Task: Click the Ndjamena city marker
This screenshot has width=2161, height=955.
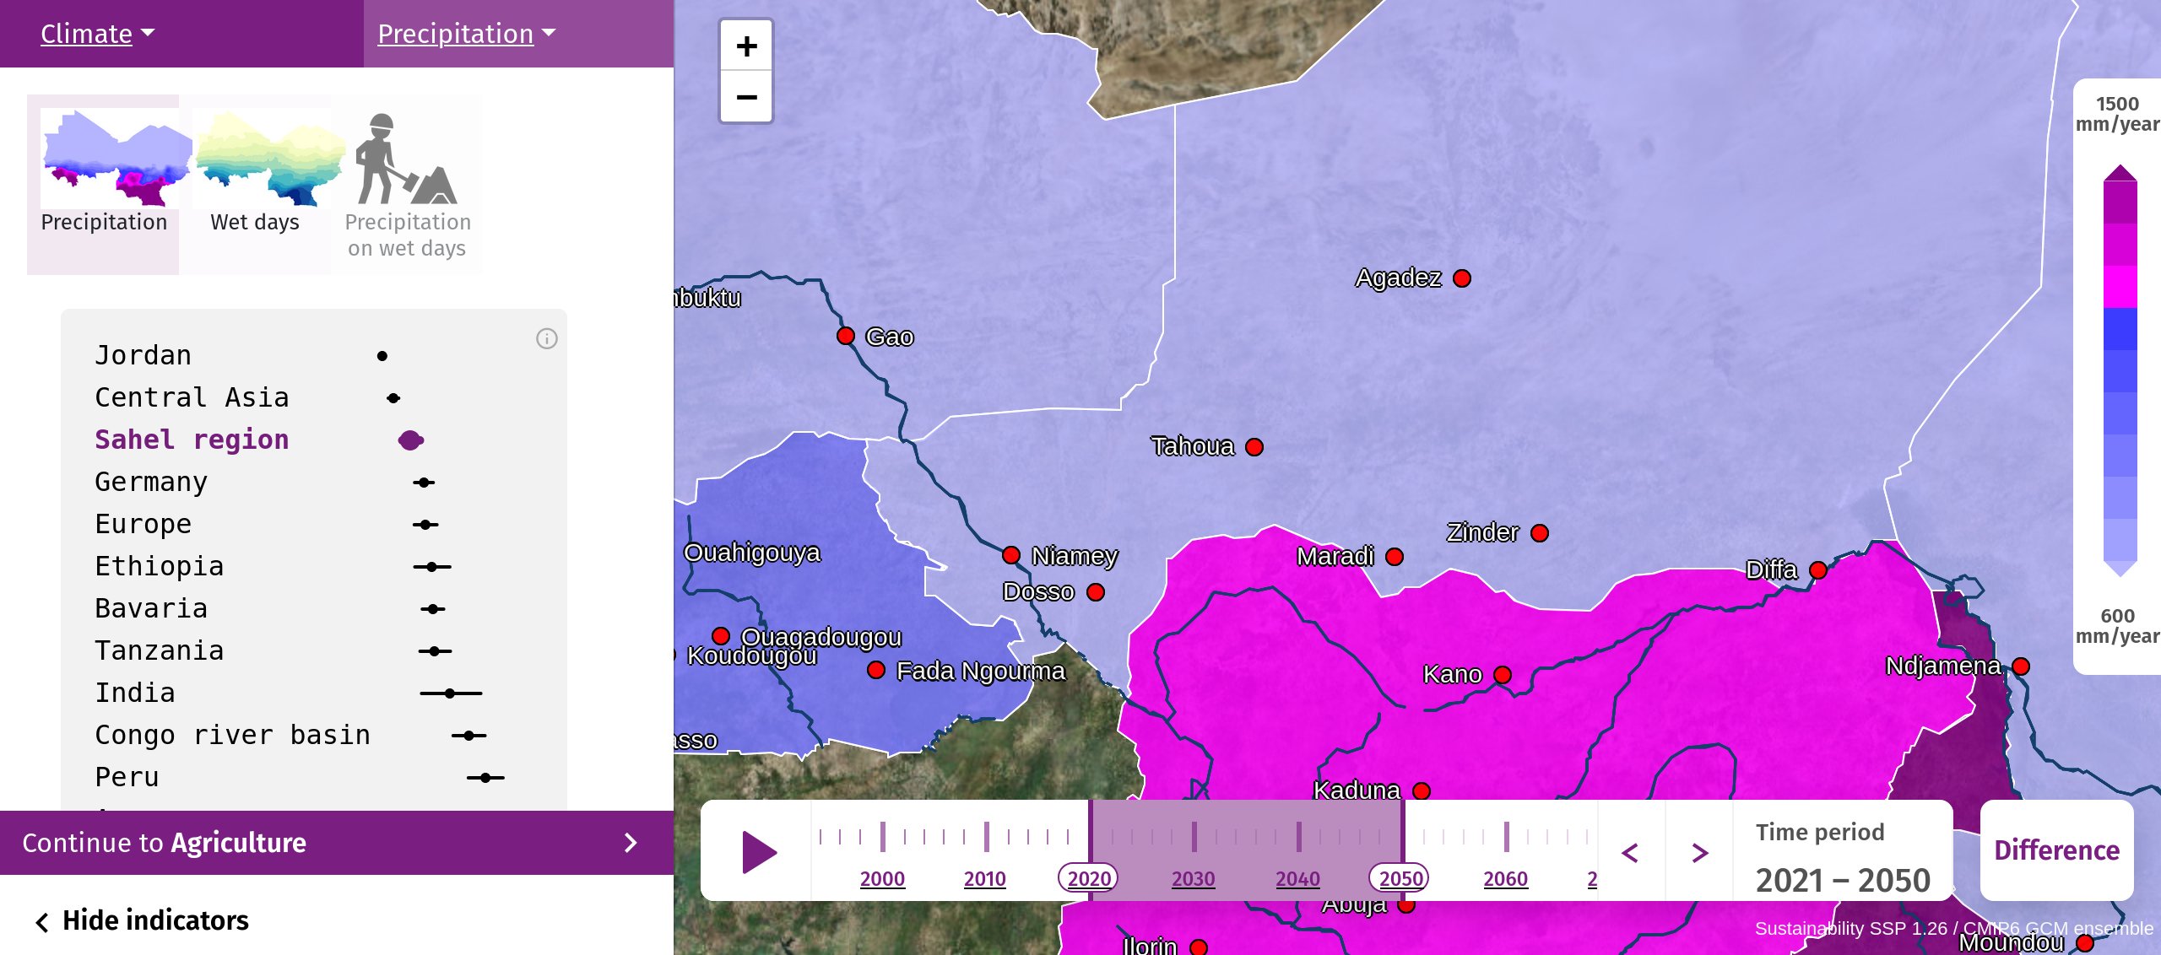Action: pyautogui.click(x=2021, y=666)
